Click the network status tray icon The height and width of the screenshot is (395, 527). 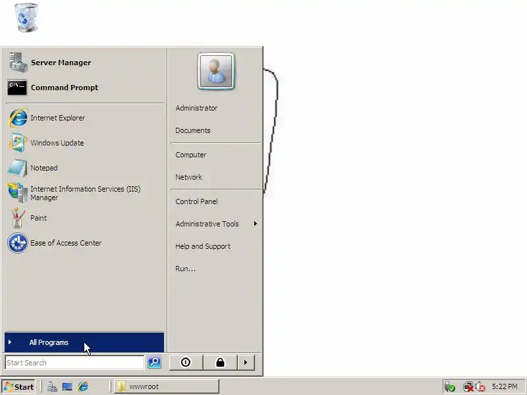click(468, 387)
